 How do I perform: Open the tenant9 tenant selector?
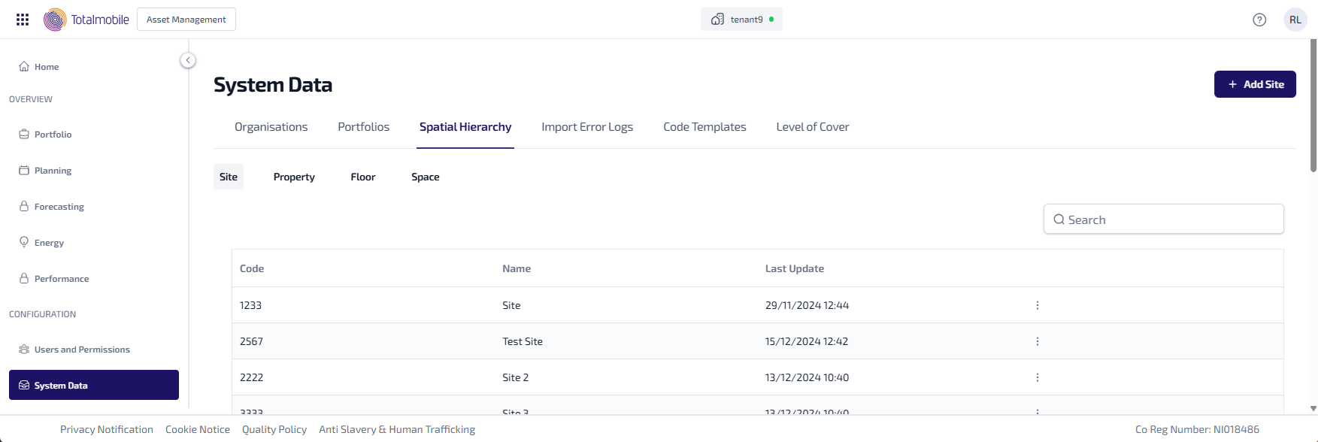tap(741, 20)
